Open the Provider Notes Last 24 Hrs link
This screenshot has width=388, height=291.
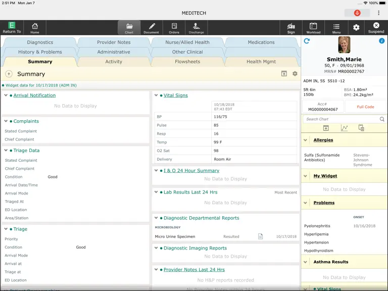(194, 269)
